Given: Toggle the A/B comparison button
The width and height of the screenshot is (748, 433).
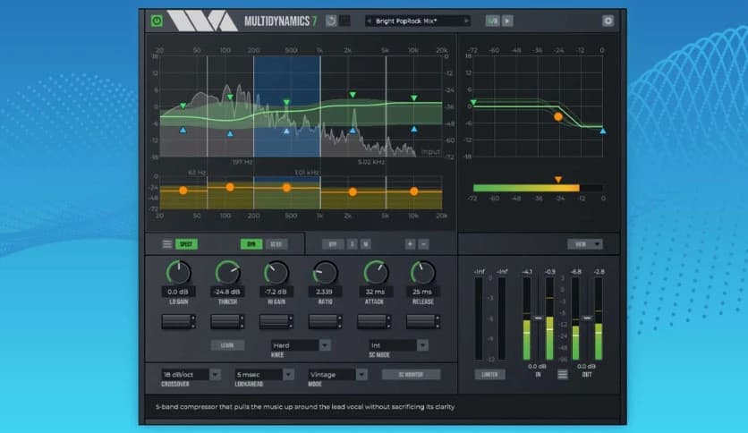Looking at the screenshot, I should pos(492,21).
